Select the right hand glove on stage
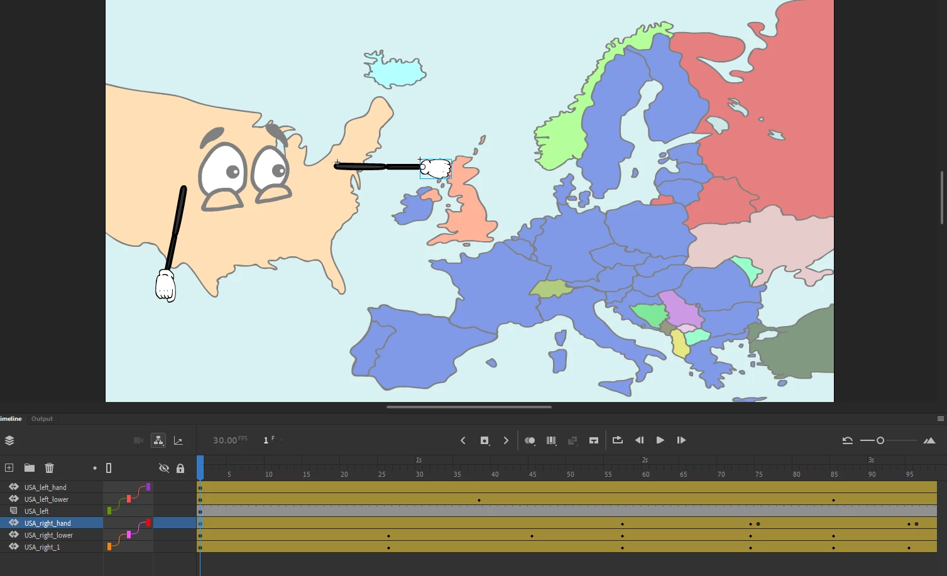The image size is (947, 576). click(x=435, y=168)
